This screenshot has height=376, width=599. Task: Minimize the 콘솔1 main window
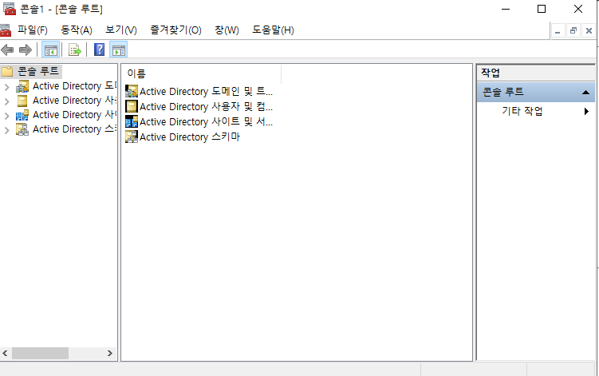[506, 9]
